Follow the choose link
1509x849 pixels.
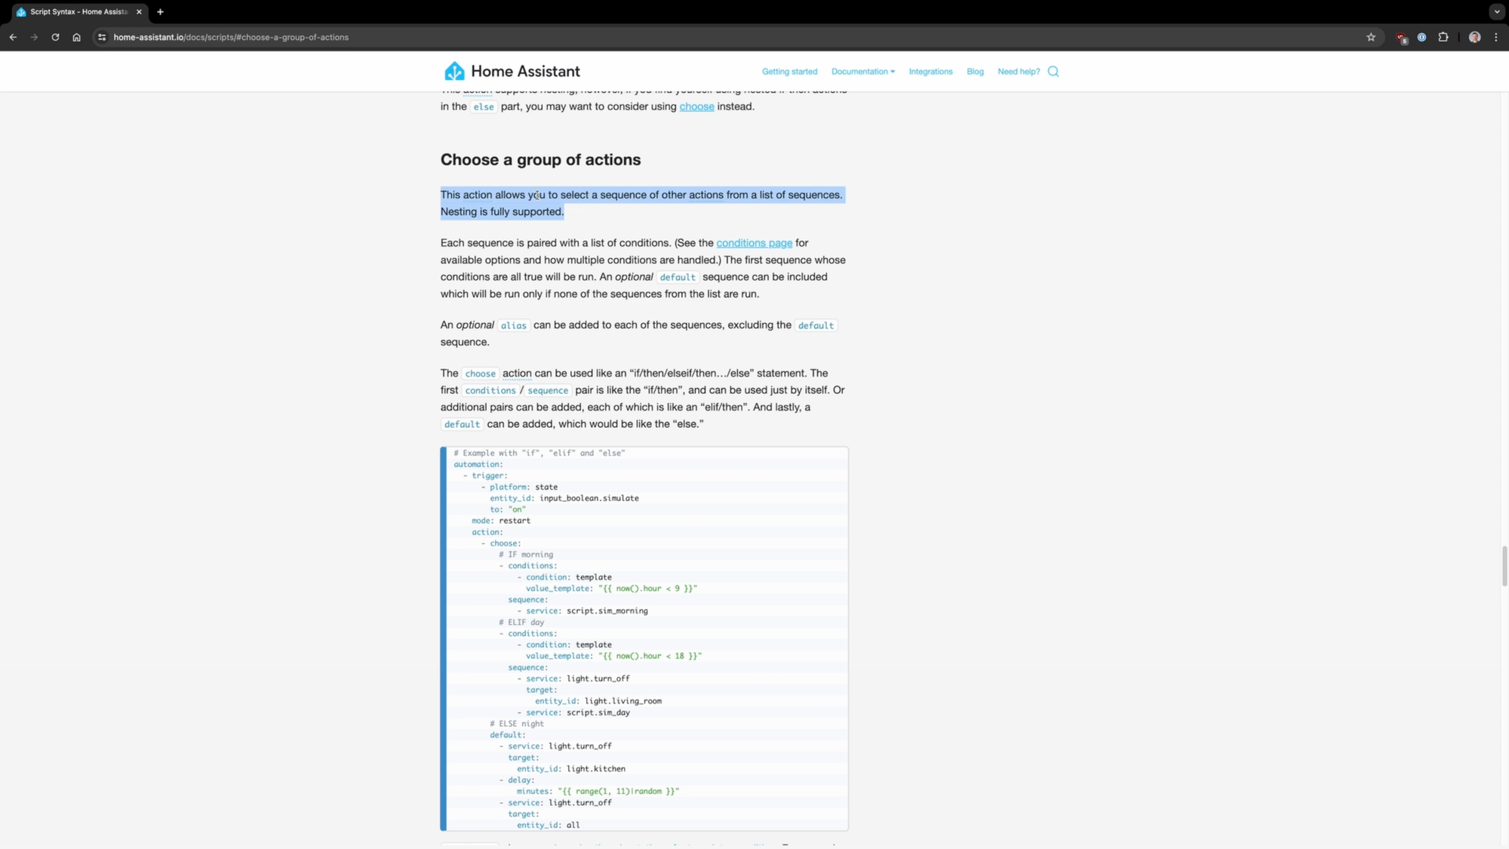coord(696,106)
